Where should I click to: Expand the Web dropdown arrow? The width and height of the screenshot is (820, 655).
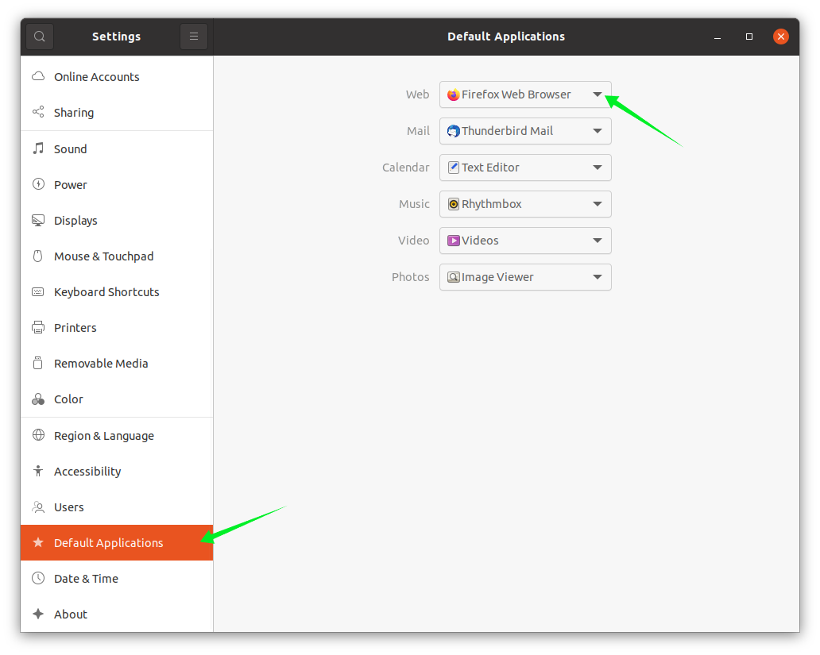click(598, 94)
